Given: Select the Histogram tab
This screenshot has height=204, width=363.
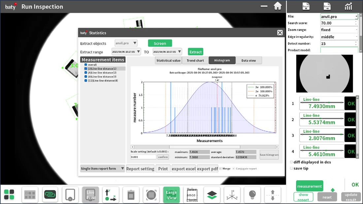Looking at the screenshot, I should [222, 60].
